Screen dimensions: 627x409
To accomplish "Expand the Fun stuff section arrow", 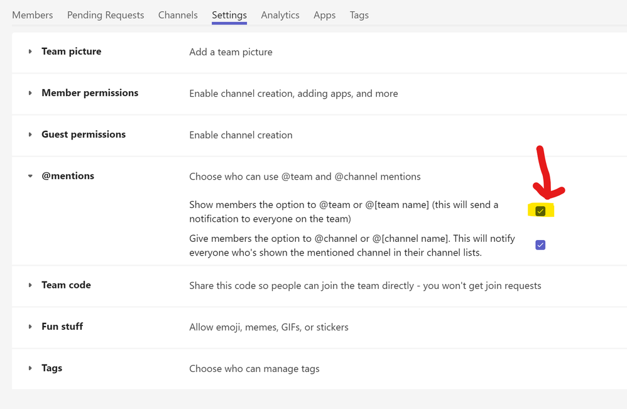I will pyautogui.click(x=30, y=327).
